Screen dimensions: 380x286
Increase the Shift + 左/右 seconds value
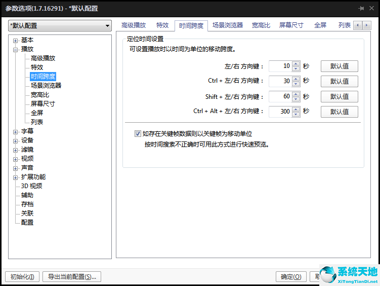[x=296, y=94]
